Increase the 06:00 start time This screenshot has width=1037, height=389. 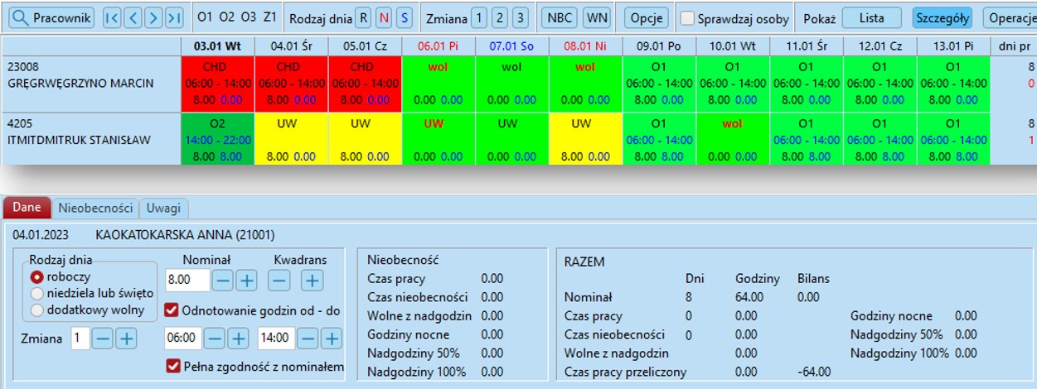point(237,339)
